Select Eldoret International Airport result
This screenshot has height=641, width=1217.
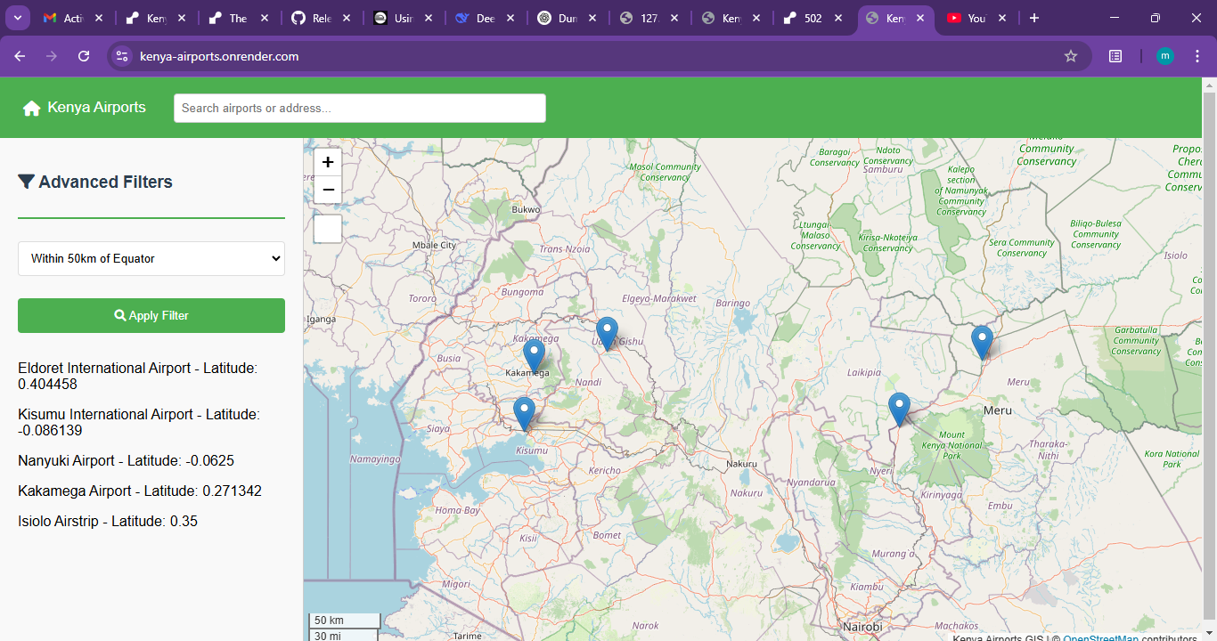[x=138, y=376]
